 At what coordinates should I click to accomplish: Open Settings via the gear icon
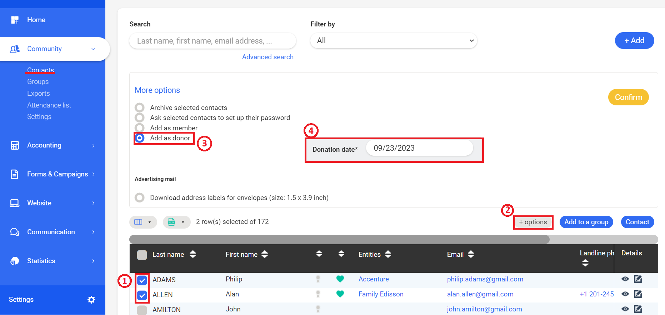tap(91, 300)
